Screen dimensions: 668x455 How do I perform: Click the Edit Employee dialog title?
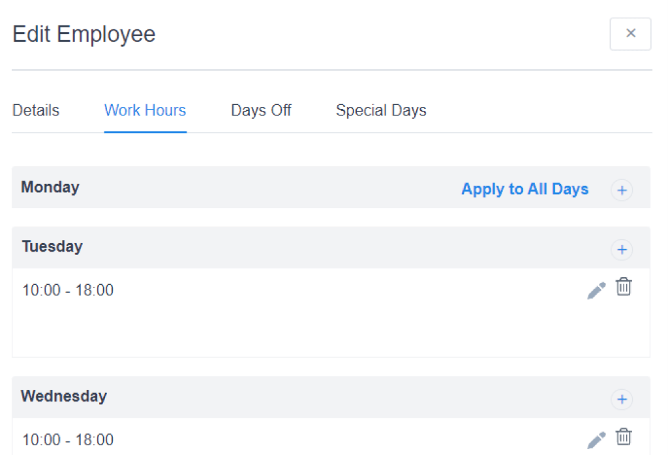84,34
